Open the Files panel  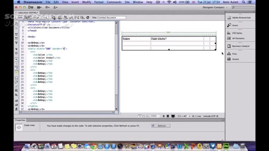pos(235,54)
